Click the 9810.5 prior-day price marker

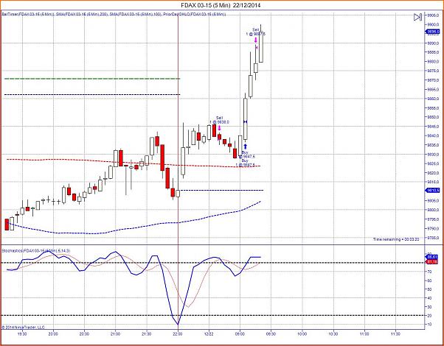click(433, 191)
